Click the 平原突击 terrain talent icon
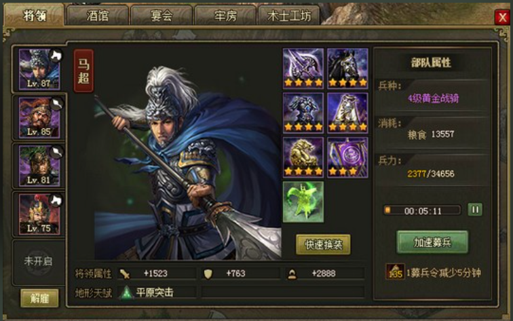The width and height of the screenshot is (513, 321). (x=127, y=292)
